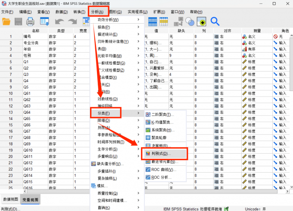Open the recall recent dialogs icon
The image size is (293, 211).
click(44, 22)
